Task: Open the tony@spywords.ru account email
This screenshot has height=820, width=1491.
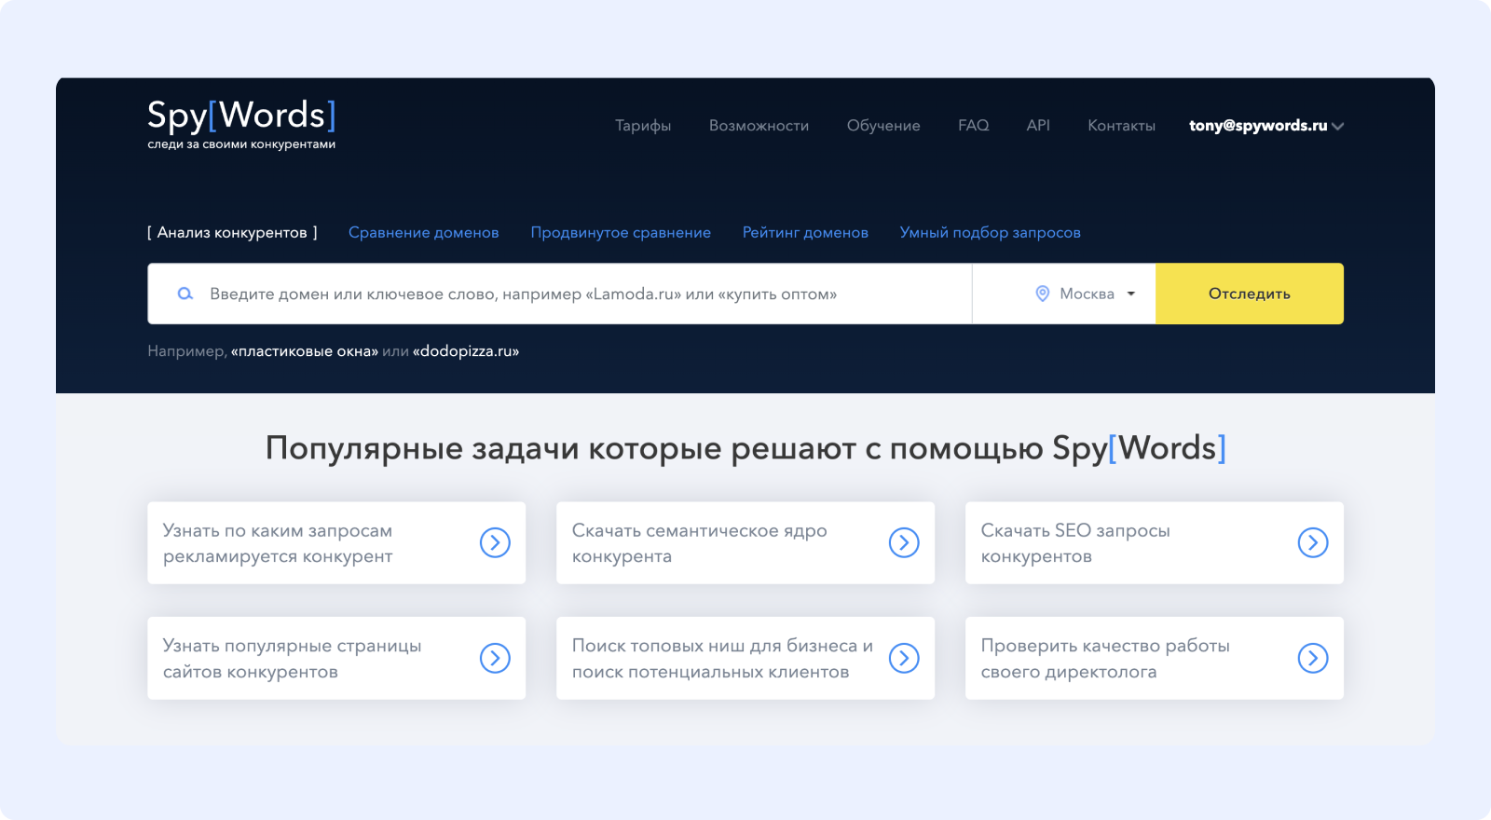Action: (x=1258, y=126)
